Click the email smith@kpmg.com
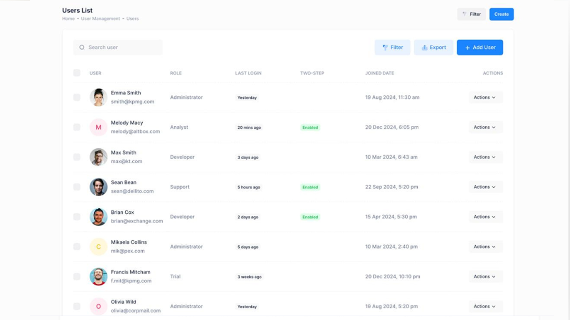 click(133, 102)
